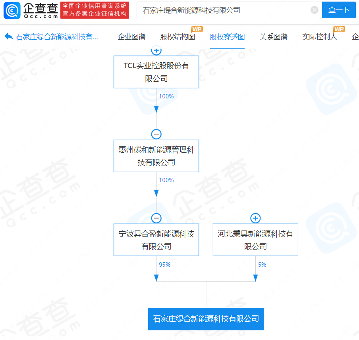
Task: Open the partially visible tab after 实际控制人
Action: tap(355, 37)
